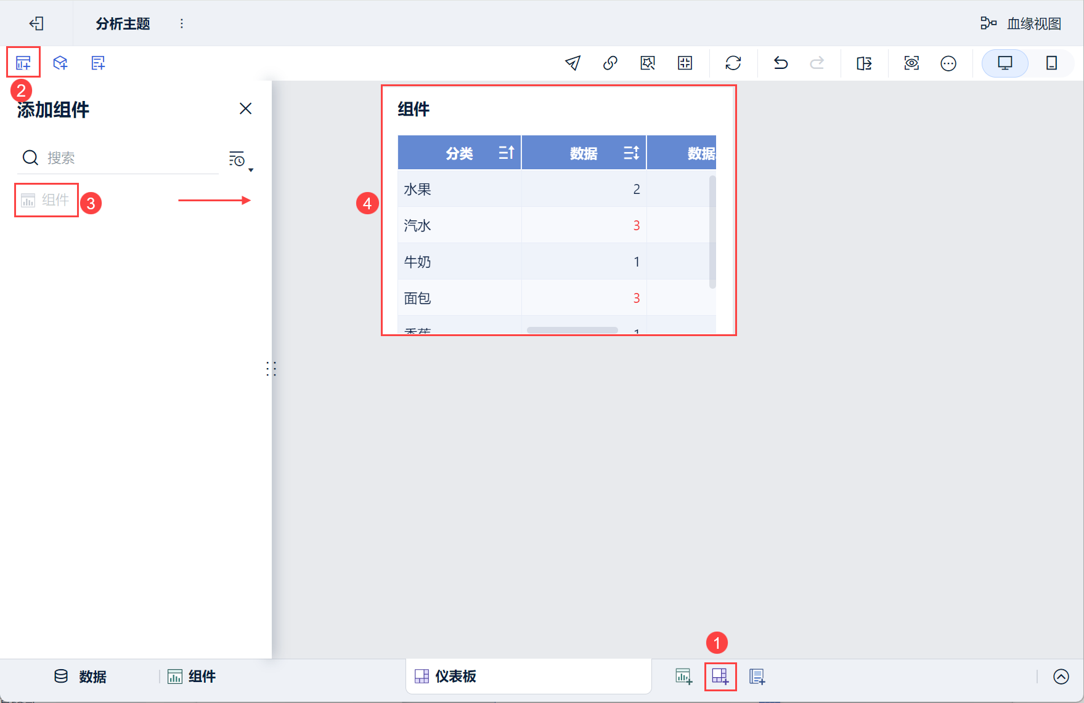The width and height of the screenshot is (1084, 703).
Task: Redo the last action
Action: [x=817, y=63]
